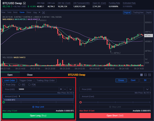
Task: Decrease long price with minus button
Action: 65,89
